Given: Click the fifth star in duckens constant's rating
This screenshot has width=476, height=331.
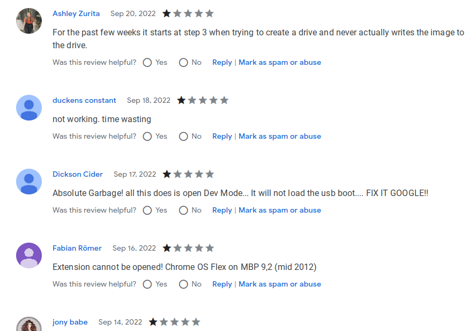Looking at the screenshot, I should point(225,100).
